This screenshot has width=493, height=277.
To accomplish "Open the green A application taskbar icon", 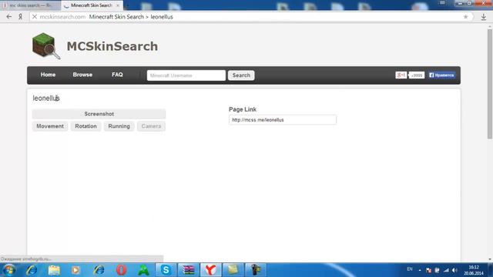I will (143, 270).
